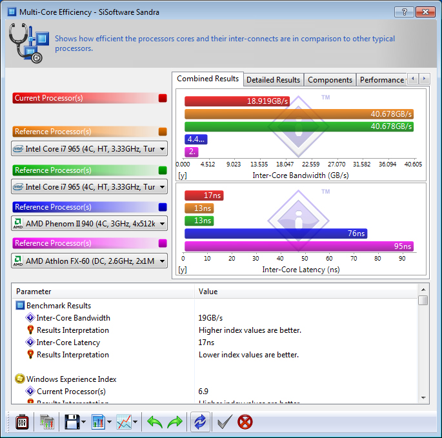Click the tab strip left scroll arrow

[x=413, y=79]
